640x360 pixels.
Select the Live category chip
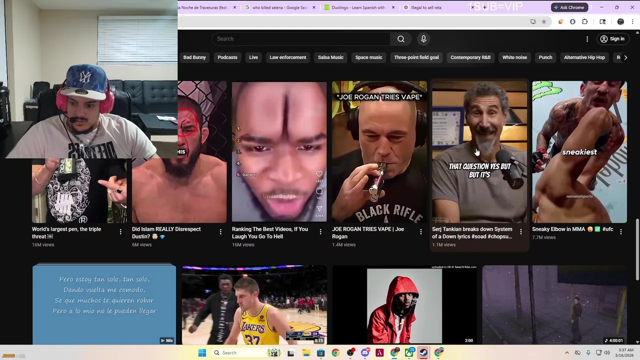point(253,57)
